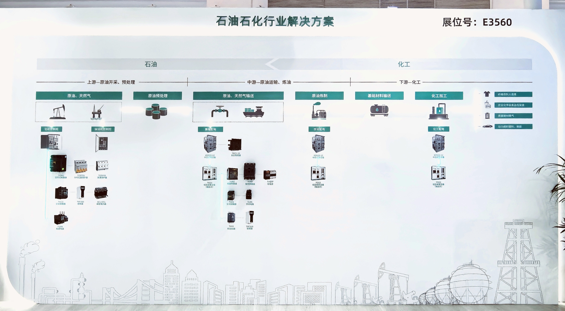The width and height of the screenshot is (565, 311).
Task: Click the 原油、天然气 green header button
Action: point(79,96)
